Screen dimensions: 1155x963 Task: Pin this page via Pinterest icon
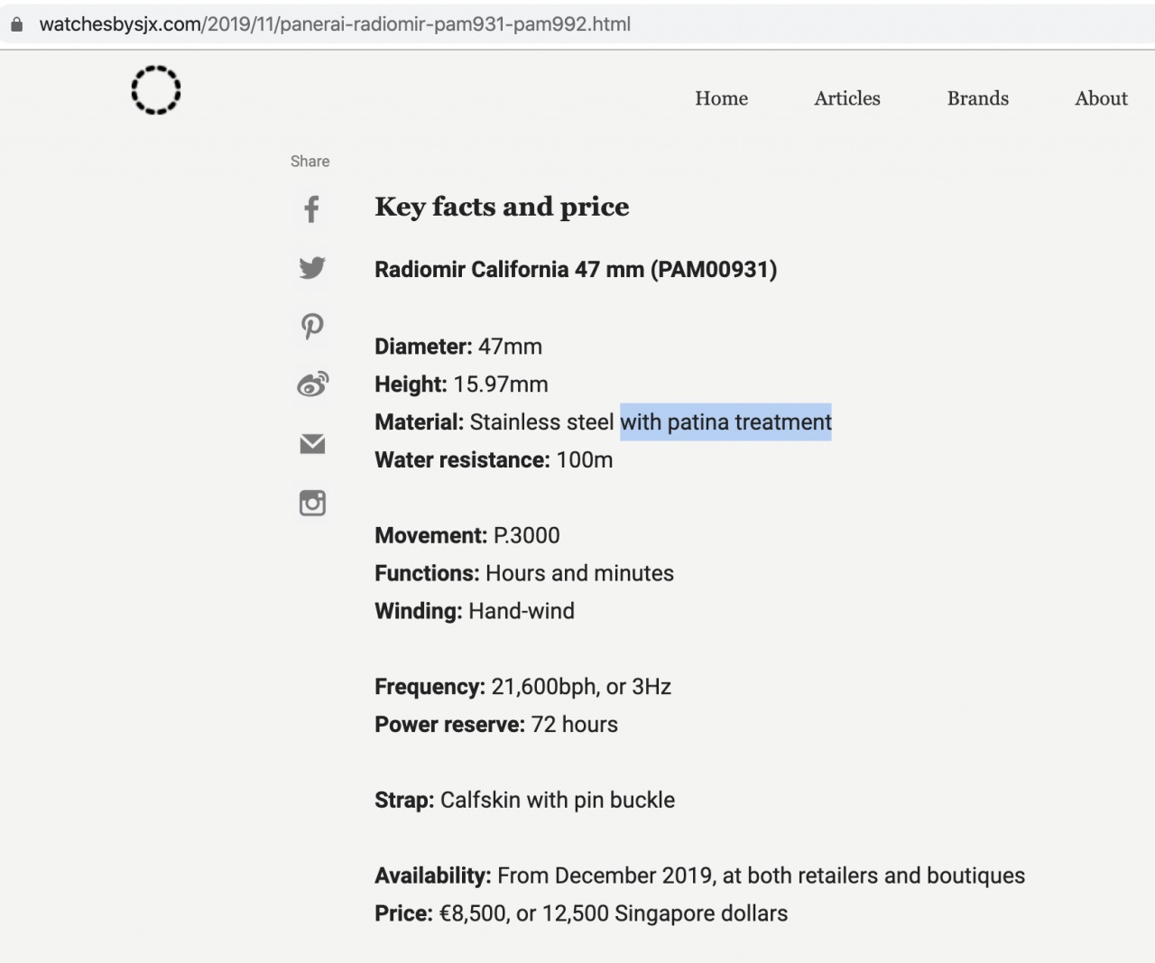point(312,326)
